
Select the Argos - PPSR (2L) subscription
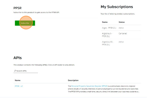pos(109,28)
